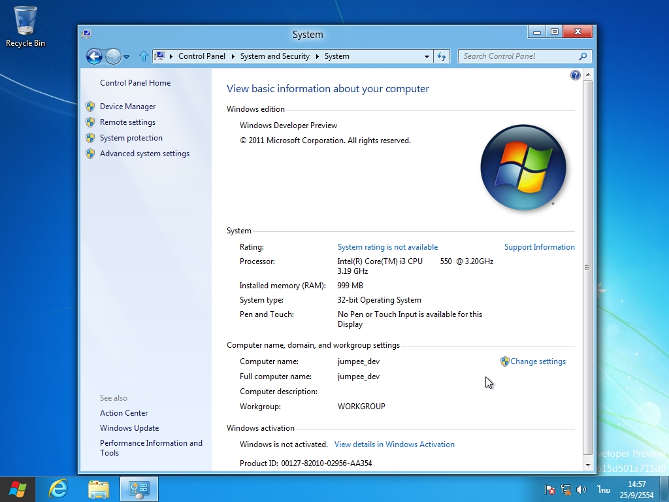Click Change settings link
This screenshot has width=669, height=502.
coord(538,361)
